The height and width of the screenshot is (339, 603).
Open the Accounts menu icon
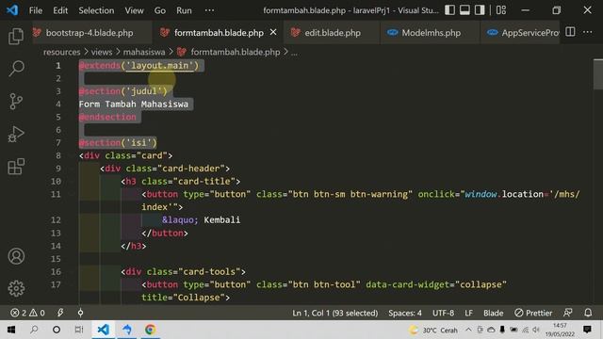16,256
